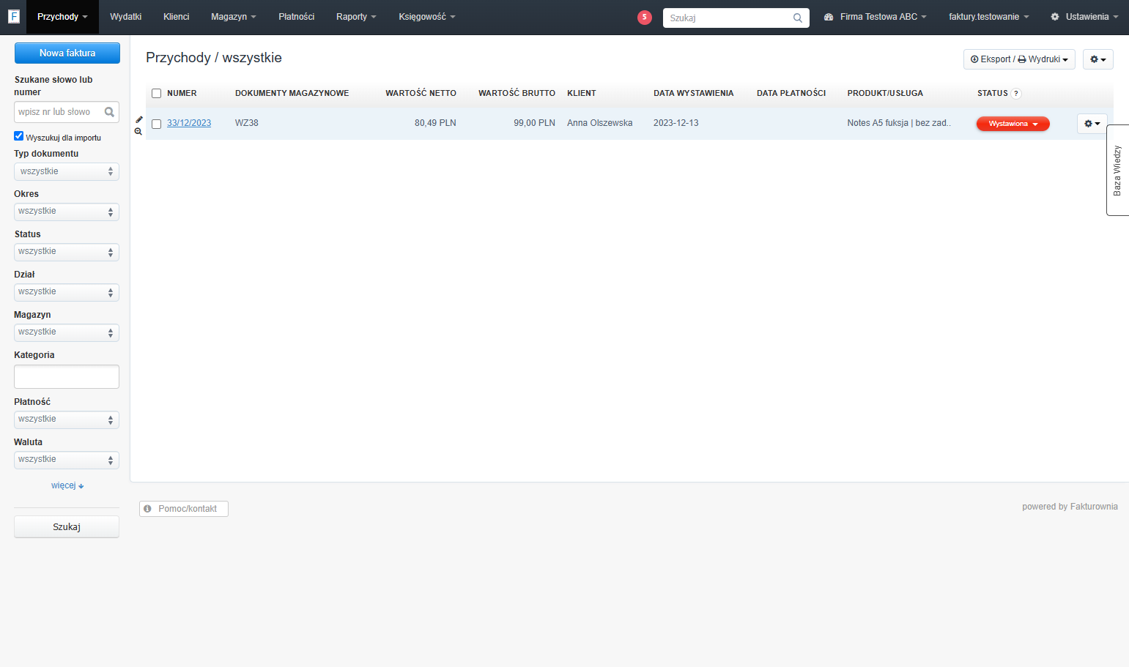Open the Ustawienia settings menu

(x=1084, y=17)
